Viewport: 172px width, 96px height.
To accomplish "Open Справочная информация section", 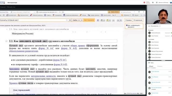I will pos(70,15).
